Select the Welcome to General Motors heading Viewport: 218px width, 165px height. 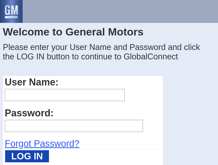coord(73,32)
